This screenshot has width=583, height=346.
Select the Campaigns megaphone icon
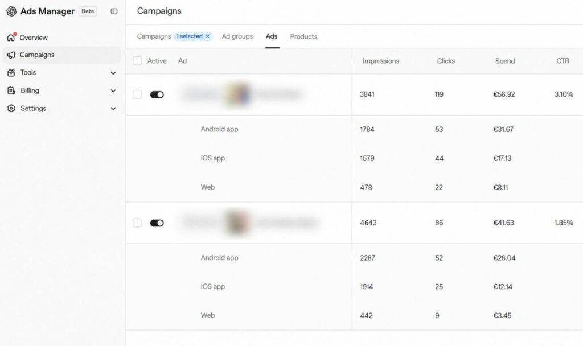click(x=11, y=55)
